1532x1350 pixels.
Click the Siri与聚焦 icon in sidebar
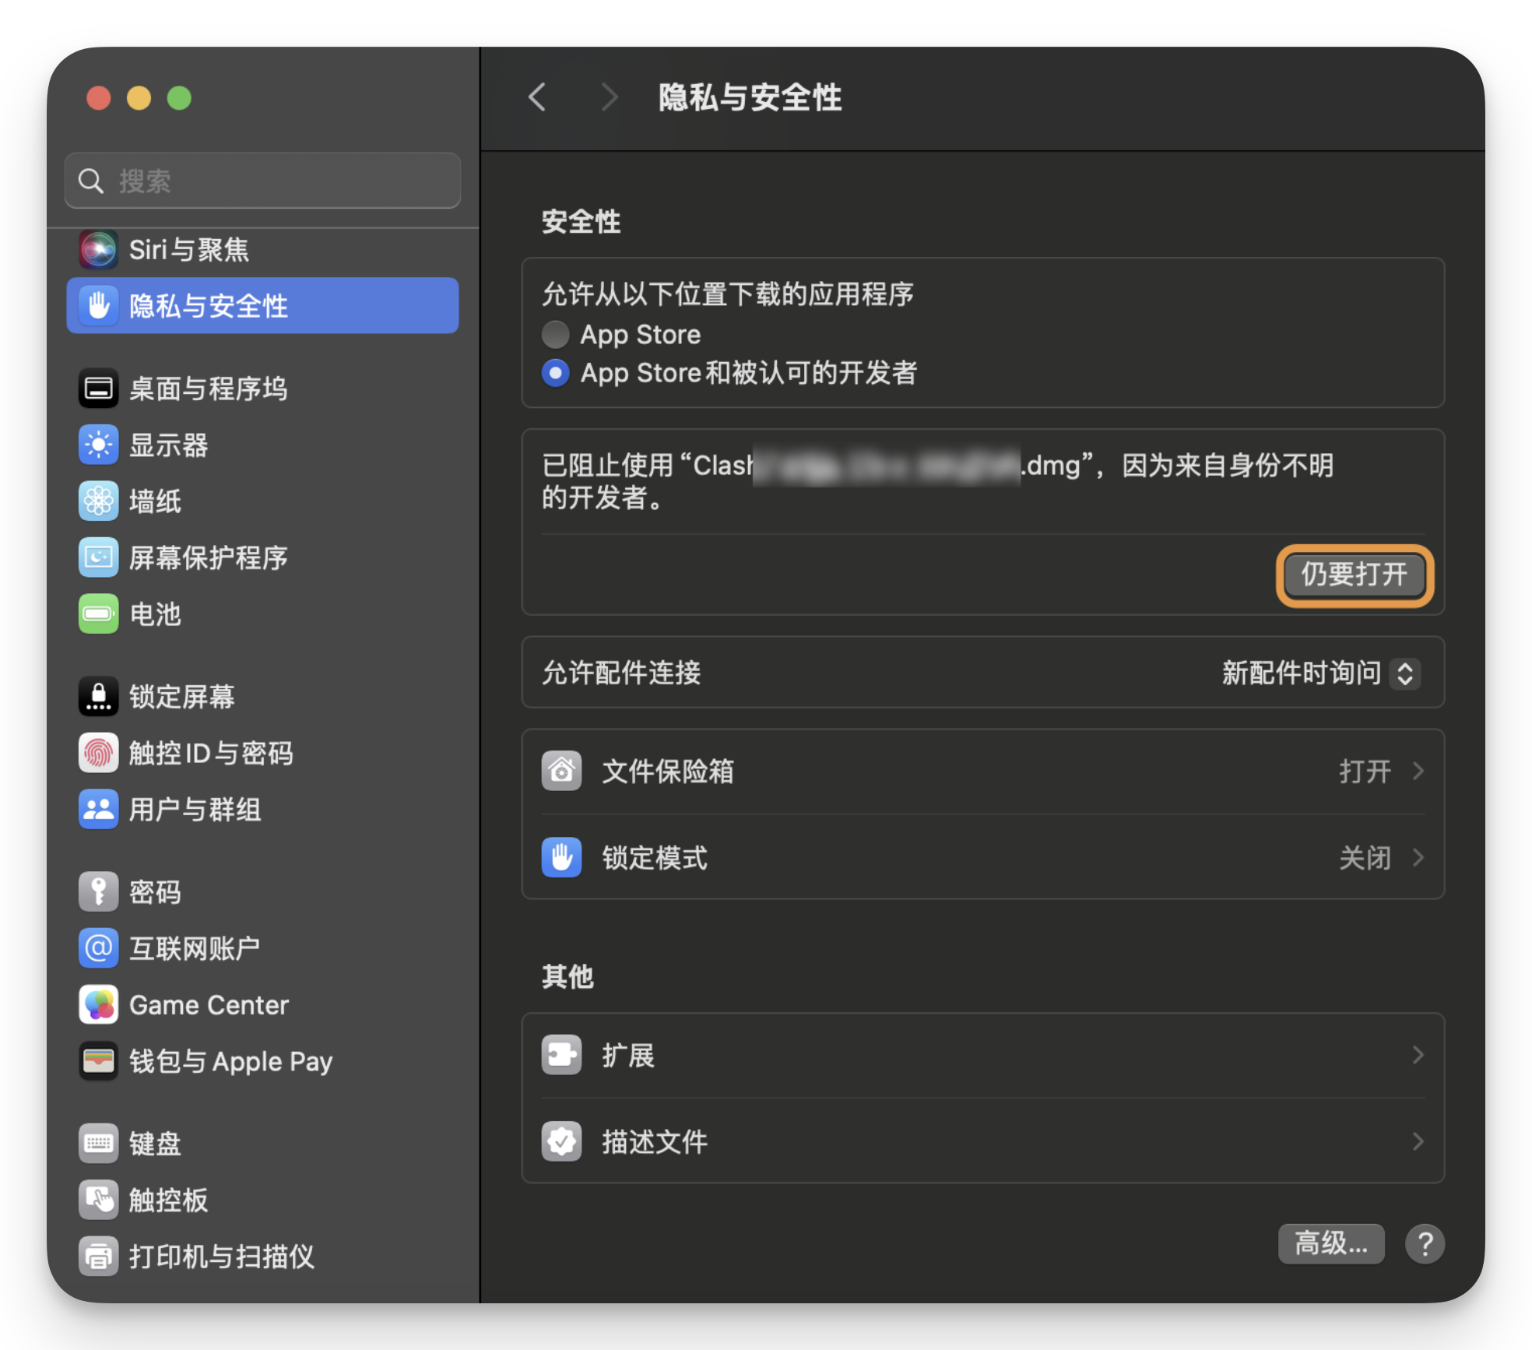[99, 249]
